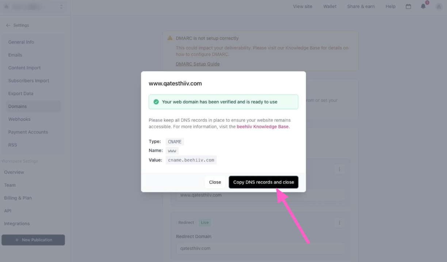Image resolution: width=447 pixels, height=262 pixels.
Task: Follow the beehiiv Knowledge Base link
Action: point(263,127)
